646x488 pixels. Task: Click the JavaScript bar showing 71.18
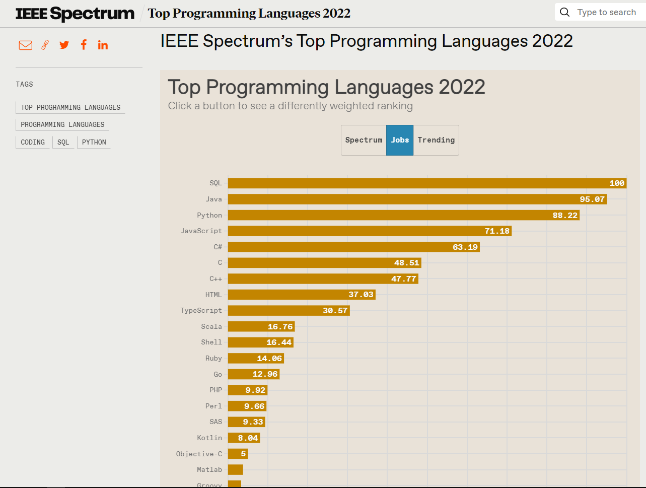point(370,231)
